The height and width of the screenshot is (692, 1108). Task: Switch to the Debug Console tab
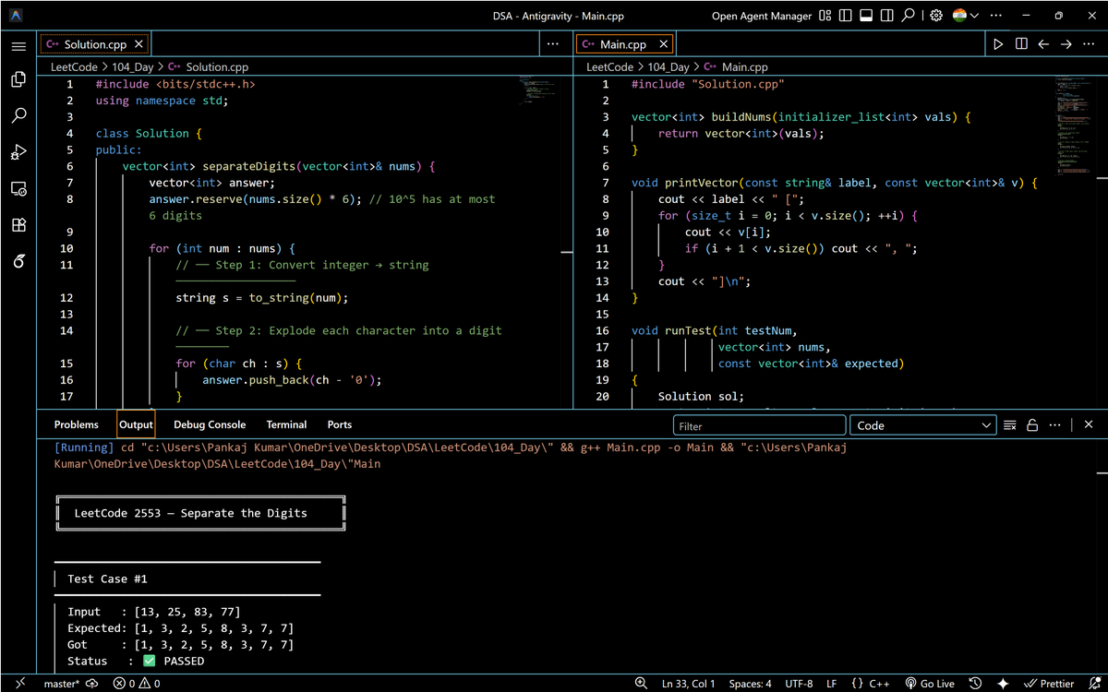click(x=210, y=424)
